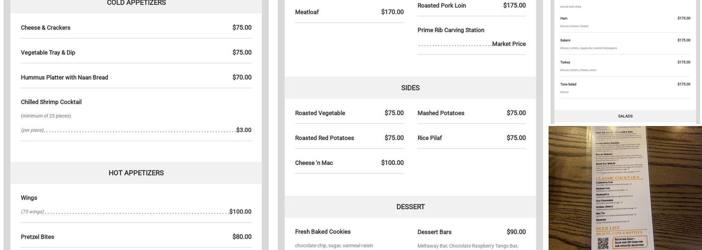Click the SALADS section header
The height and width of the screenshot is (250, 702).
tap(625, 116)
